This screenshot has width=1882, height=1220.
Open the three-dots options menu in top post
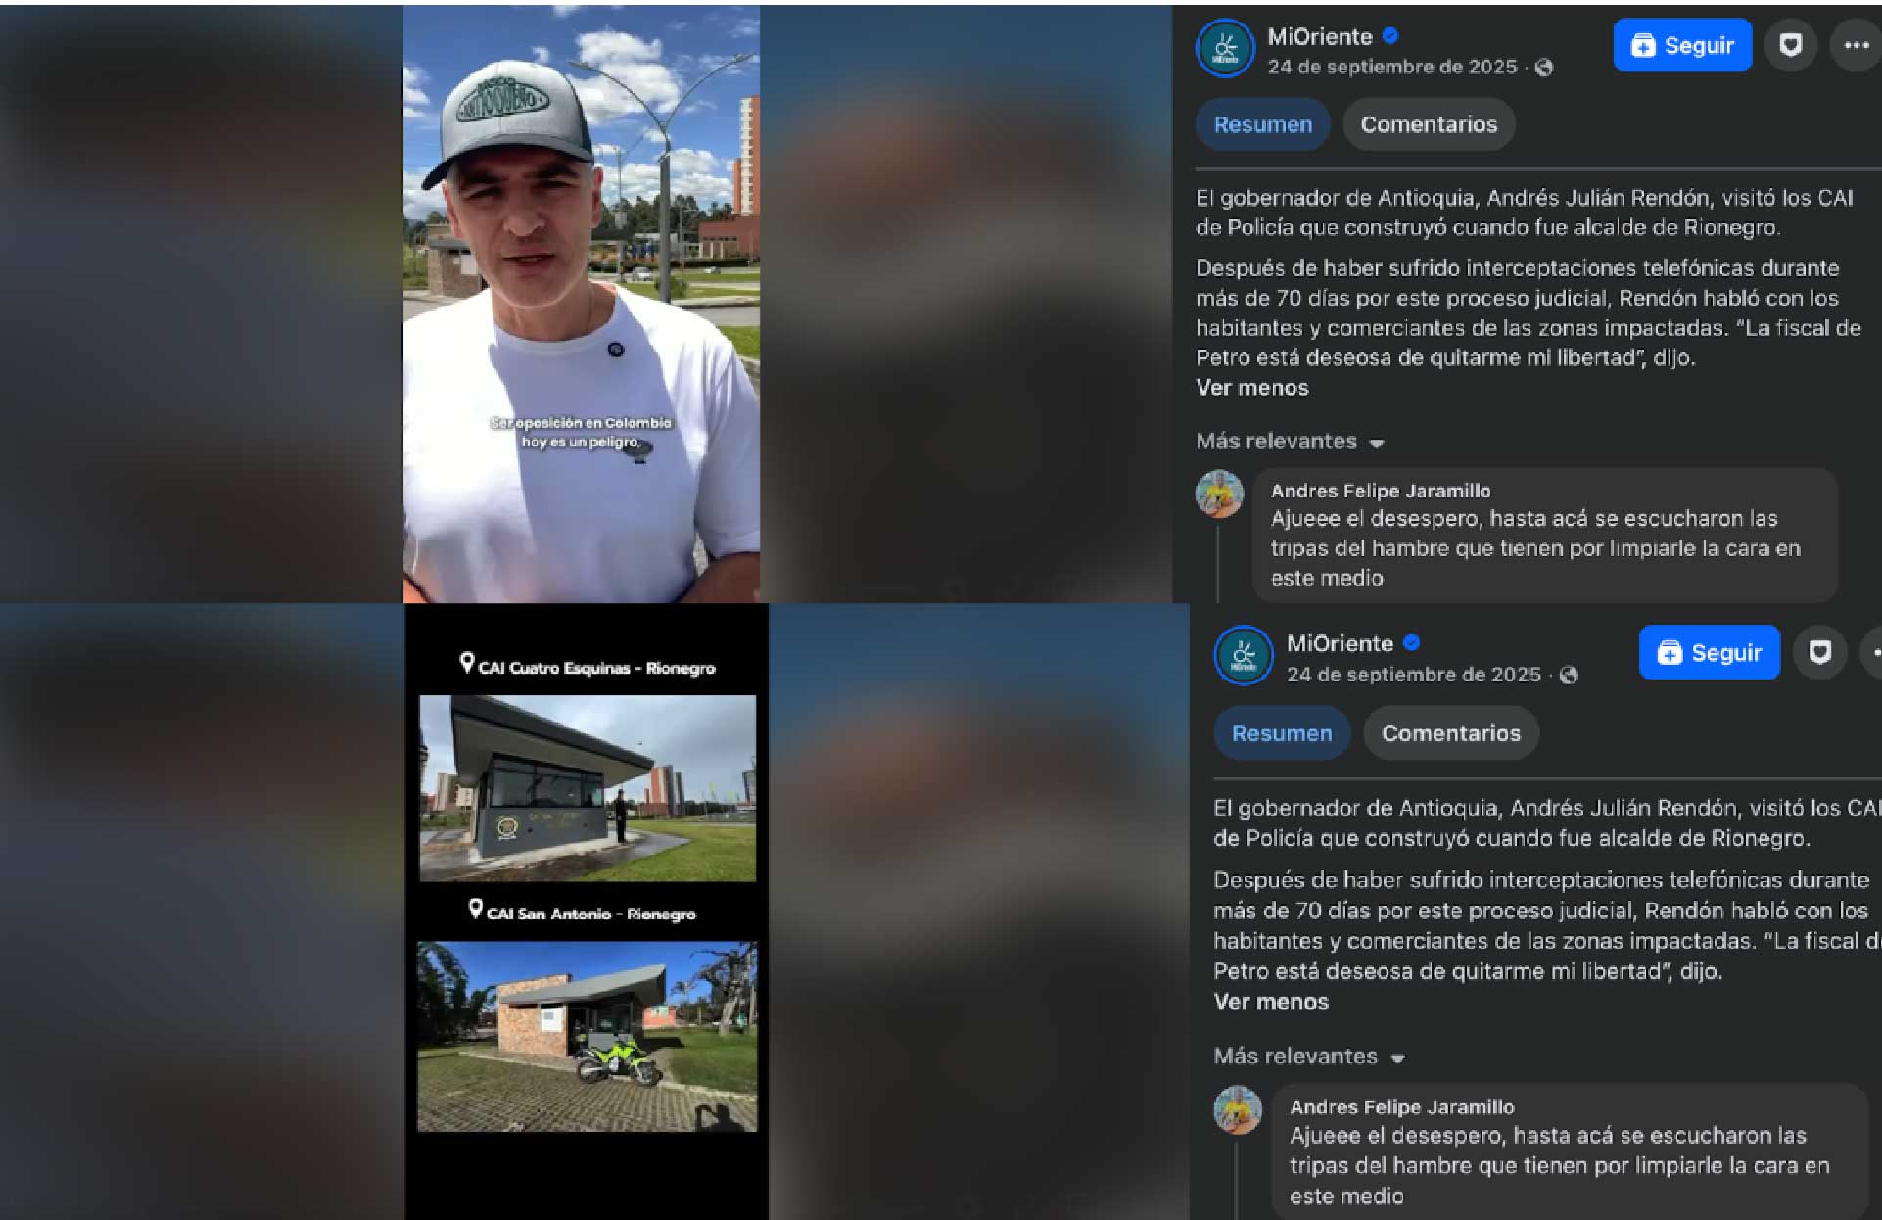pos(1856,45)
